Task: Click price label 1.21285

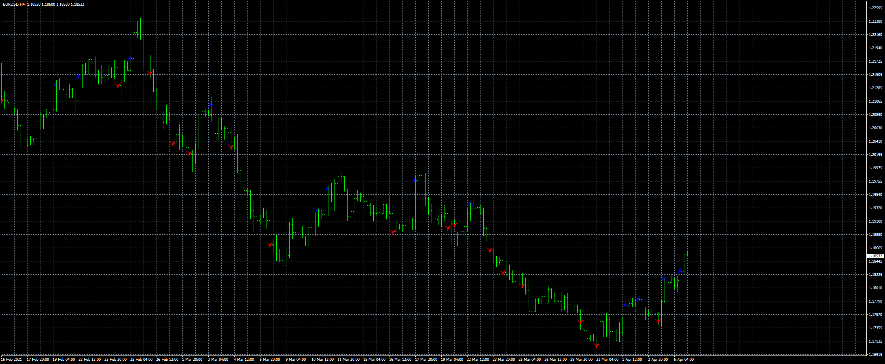Action: point(875,88)
